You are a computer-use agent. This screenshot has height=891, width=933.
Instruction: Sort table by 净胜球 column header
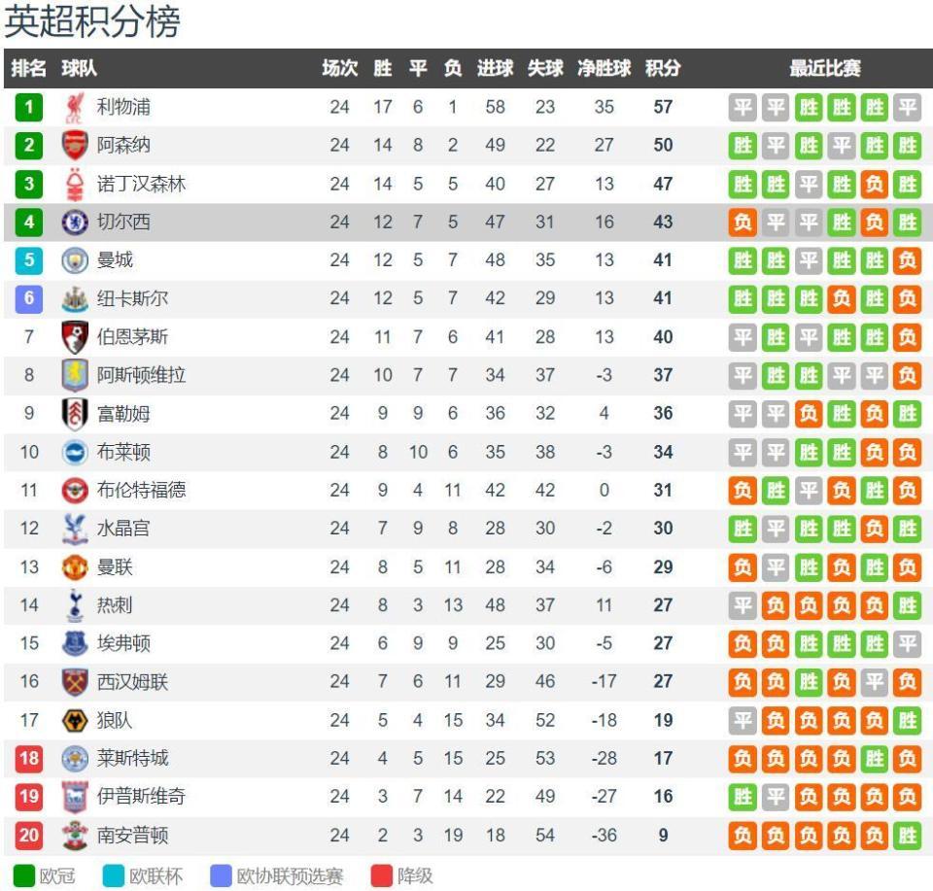[604, 69]
